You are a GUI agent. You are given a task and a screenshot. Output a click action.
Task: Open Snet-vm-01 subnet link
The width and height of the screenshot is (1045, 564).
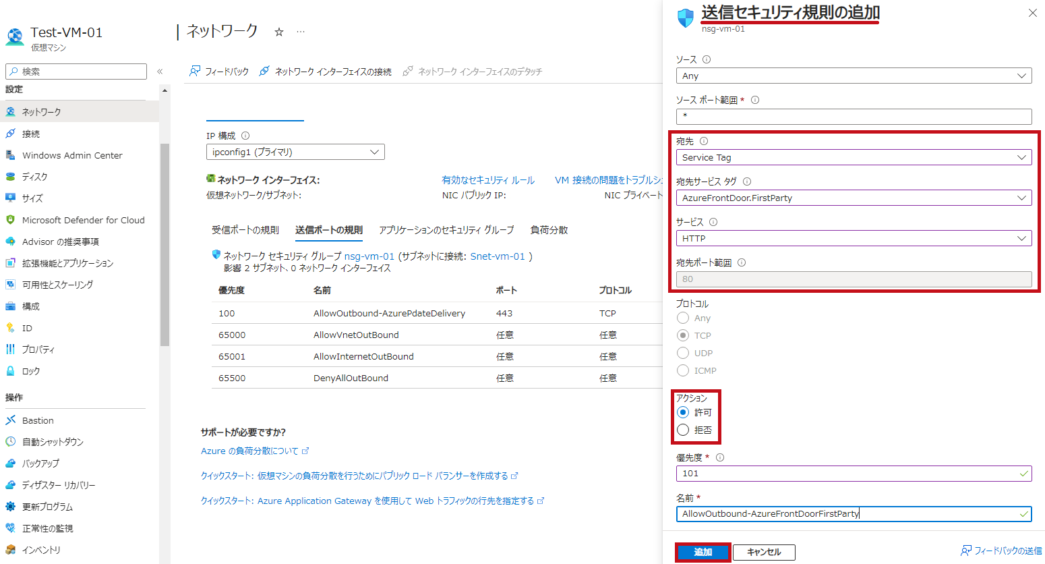498,256
